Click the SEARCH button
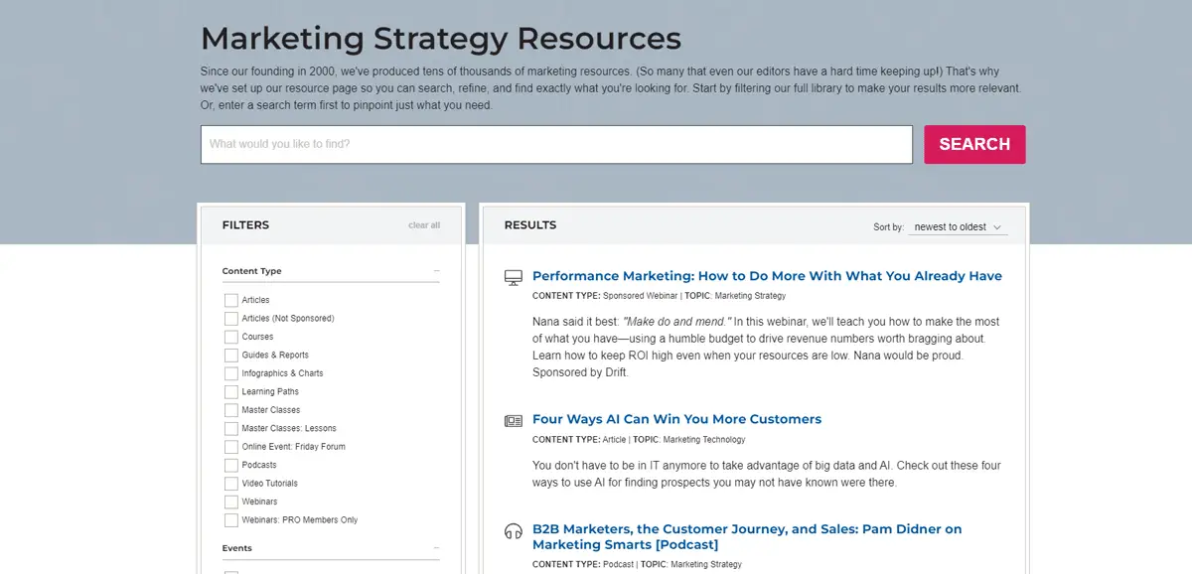Viewport: 1192px width, 574px height. click(x=974, y=144)
